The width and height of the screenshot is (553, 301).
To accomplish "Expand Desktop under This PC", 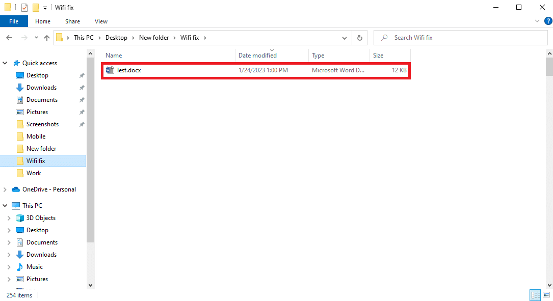I will point(9,230).
